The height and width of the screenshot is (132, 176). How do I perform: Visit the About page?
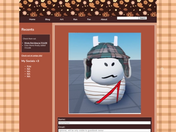pyautogui.click(x=104, y=20)
